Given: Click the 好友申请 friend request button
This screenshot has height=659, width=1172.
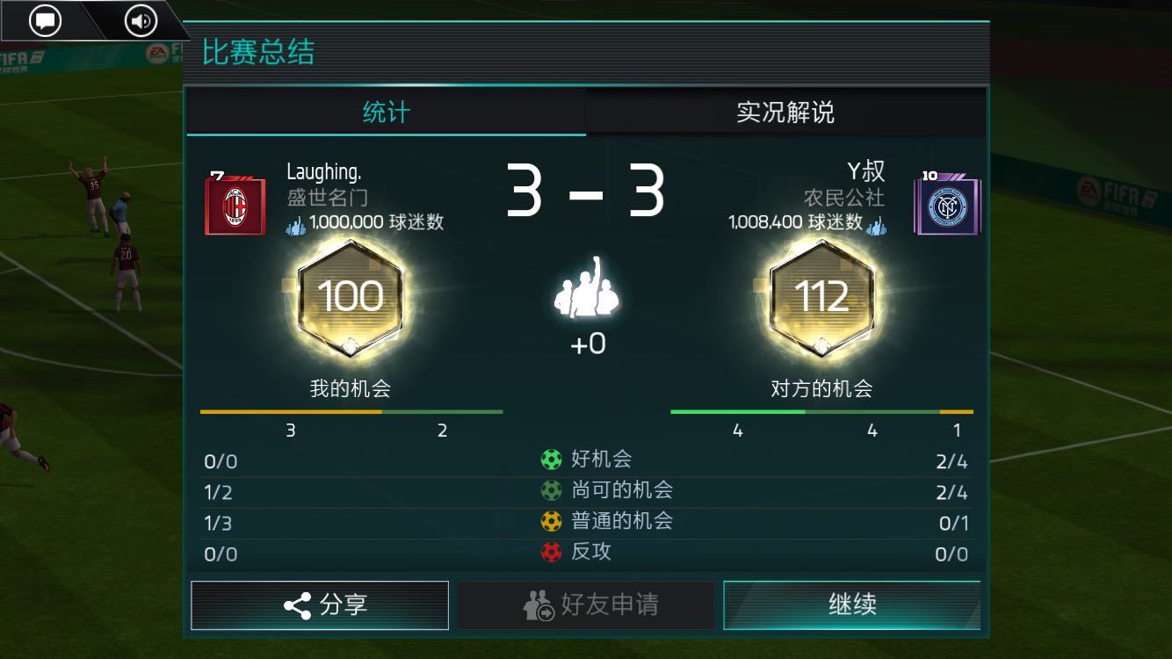Looking at the screenshot, I should (586, 605).
